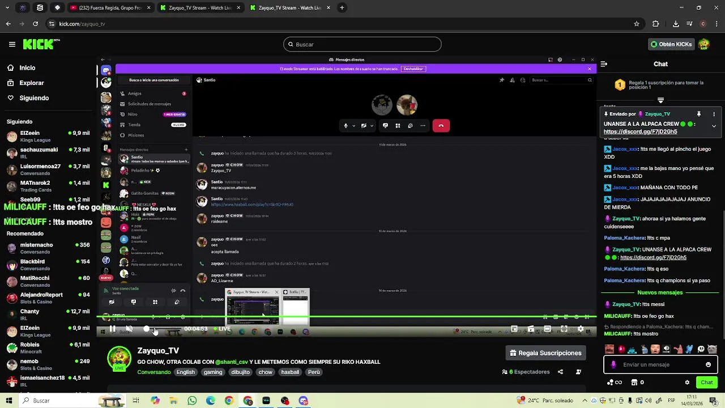Open the Conversando category link
Viewport: 725px width, 408px height.
tap(154, 372)
